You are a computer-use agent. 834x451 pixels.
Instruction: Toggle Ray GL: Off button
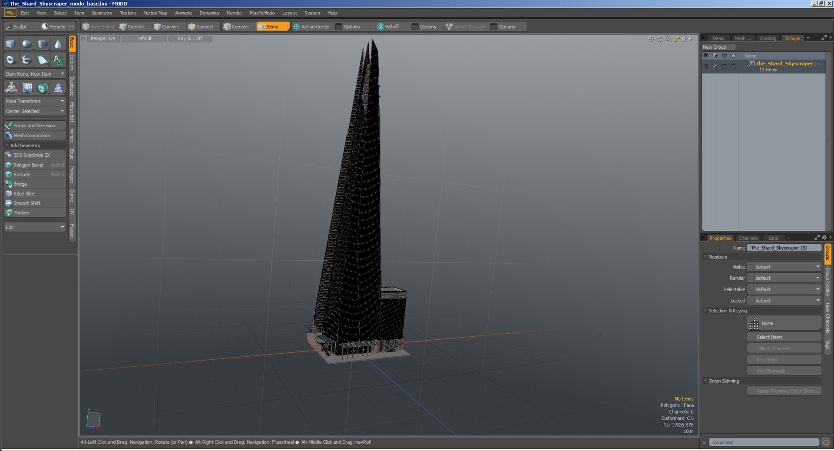coord(190,39)
